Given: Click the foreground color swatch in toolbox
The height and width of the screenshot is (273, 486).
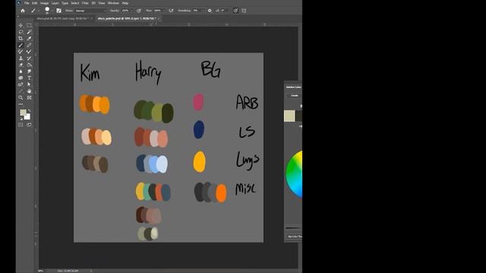Looking at the screenshot, I should pos(23,112).
